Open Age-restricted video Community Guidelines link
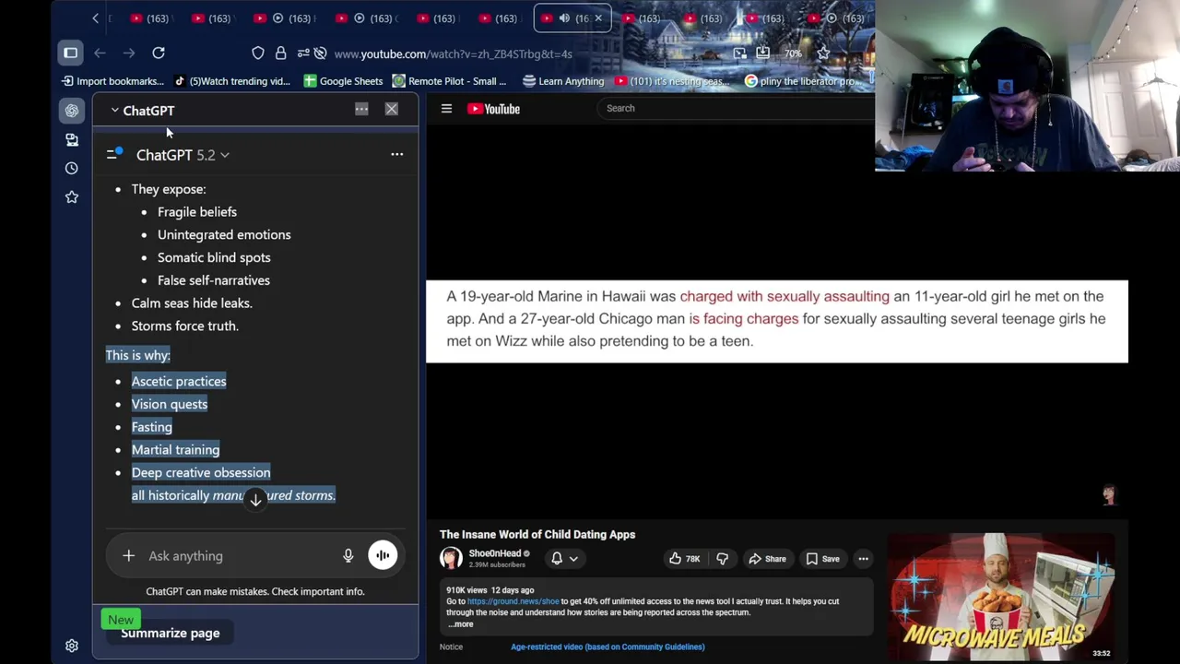Image resolution: width=1180 pixels, height=664 pixels. pos(608,646)
